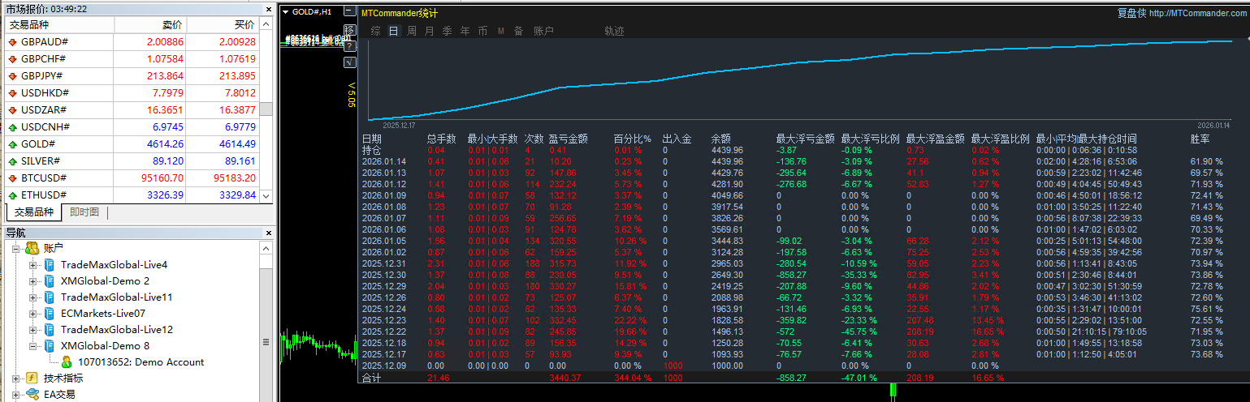Expand the TradeMaxGlobal-Live11 tree node
This screenshot has height=402, width=1250.
32,297
